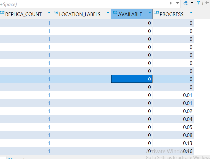Viewport: 210px width, 159px height.
Task: Click REPLICA_COUNT cell in the 0.08 progress row
Action: (26, 135)
